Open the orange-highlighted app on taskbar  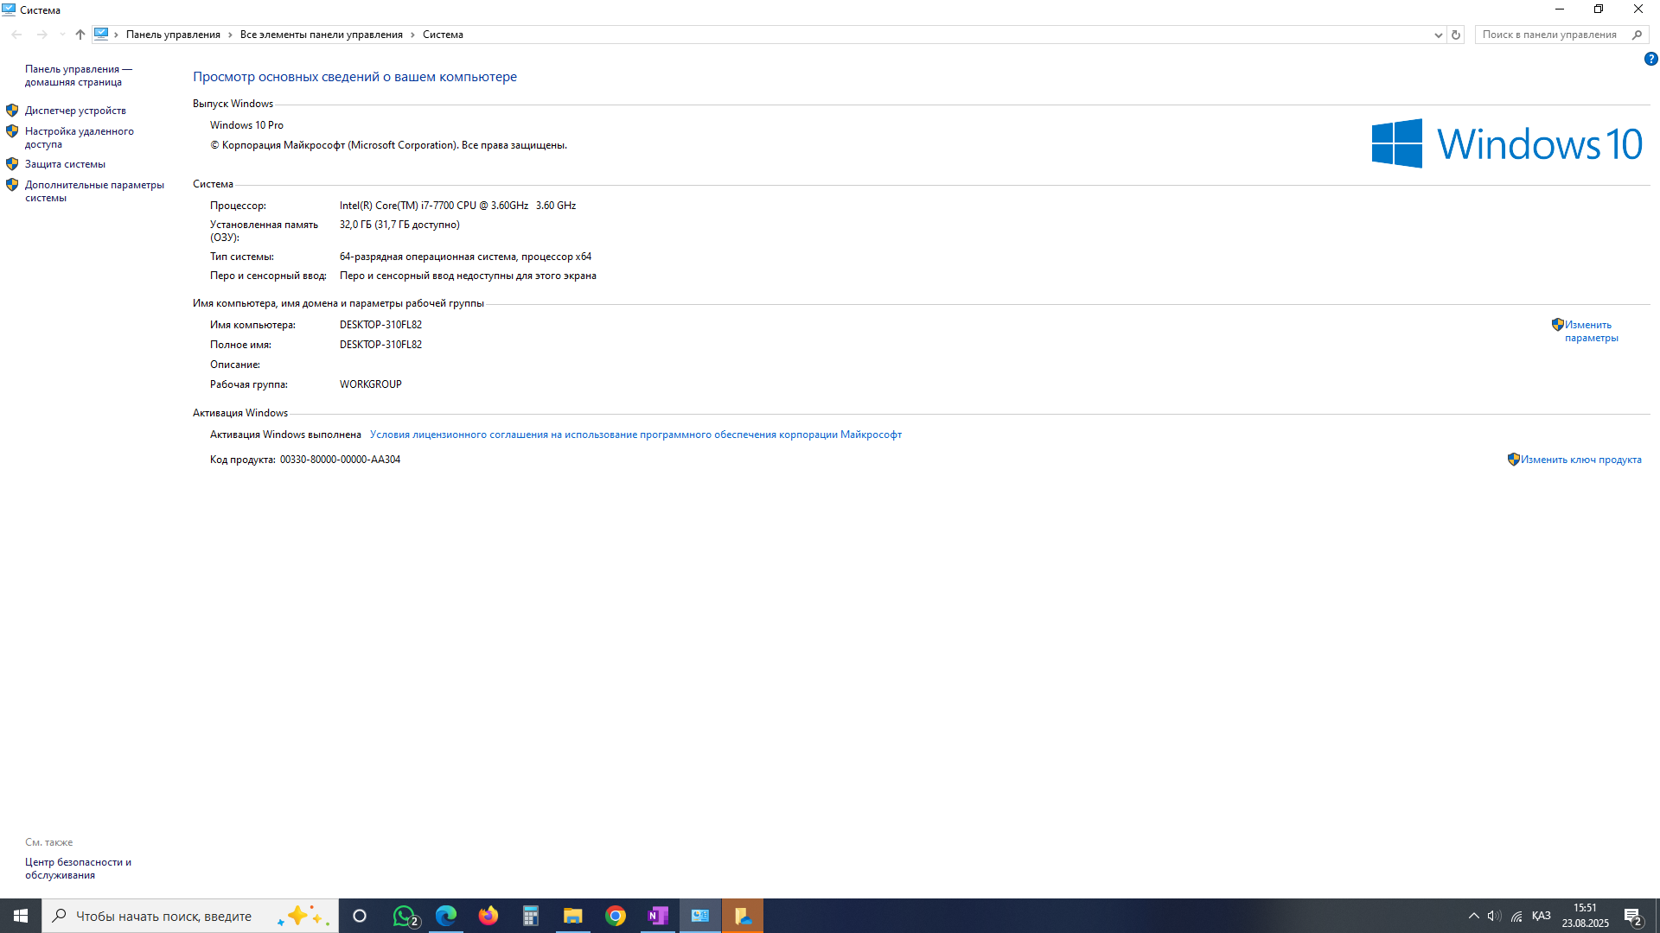click(x=743, y=916)
